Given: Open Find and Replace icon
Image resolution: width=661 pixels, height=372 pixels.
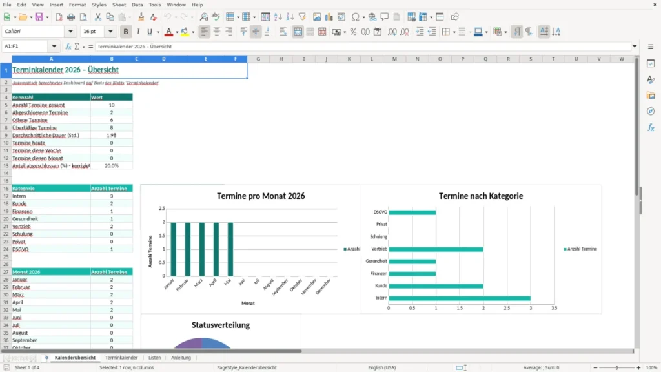Looking at the screenshot, I should coord(203,17).
